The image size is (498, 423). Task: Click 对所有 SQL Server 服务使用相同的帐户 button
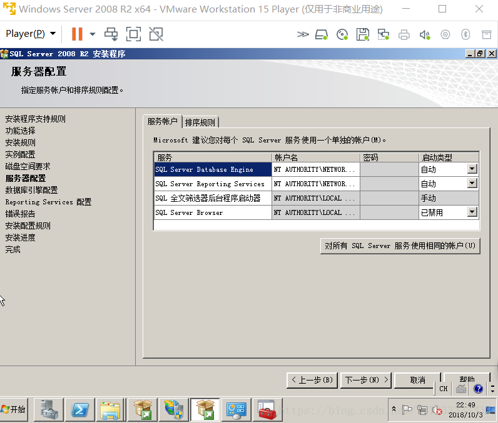(400, 246)
